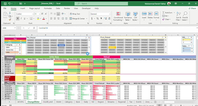Viewport: 198px width, 106px height.
Task: Open the yellow fill color swatch
Action: pyautogui.click(x=38, y=19)
